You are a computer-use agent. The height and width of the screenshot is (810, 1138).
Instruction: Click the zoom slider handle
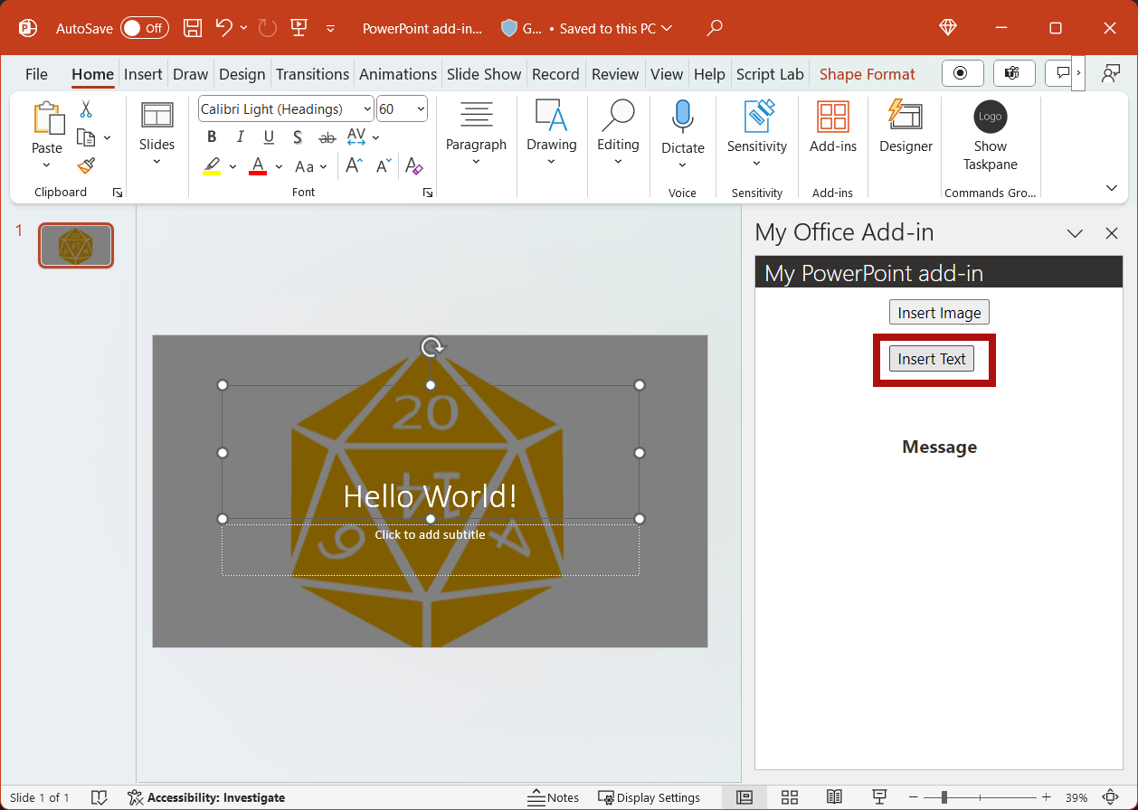944,797
